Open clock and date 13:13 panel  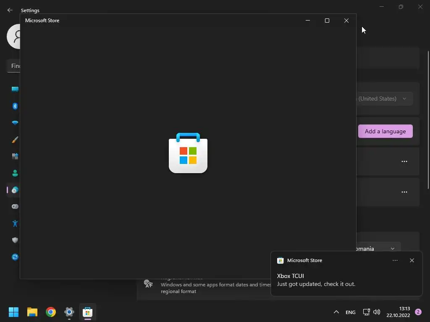[x=398, y=312]
